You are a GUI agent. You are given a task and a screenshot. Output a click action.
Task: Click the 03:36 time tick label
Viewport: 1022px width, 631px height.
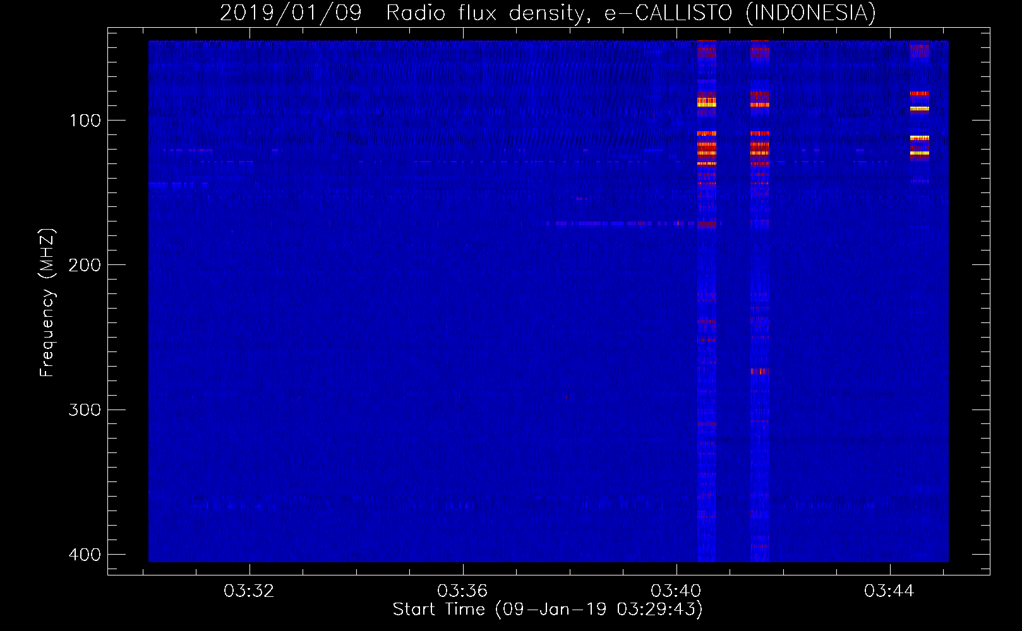pyautogui.click(x=462, y=591)
